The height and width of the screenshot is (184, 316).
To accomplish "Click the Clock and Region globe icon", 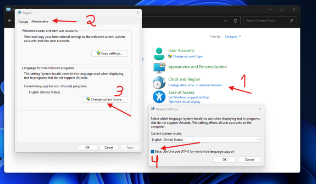I will point(159,82).
